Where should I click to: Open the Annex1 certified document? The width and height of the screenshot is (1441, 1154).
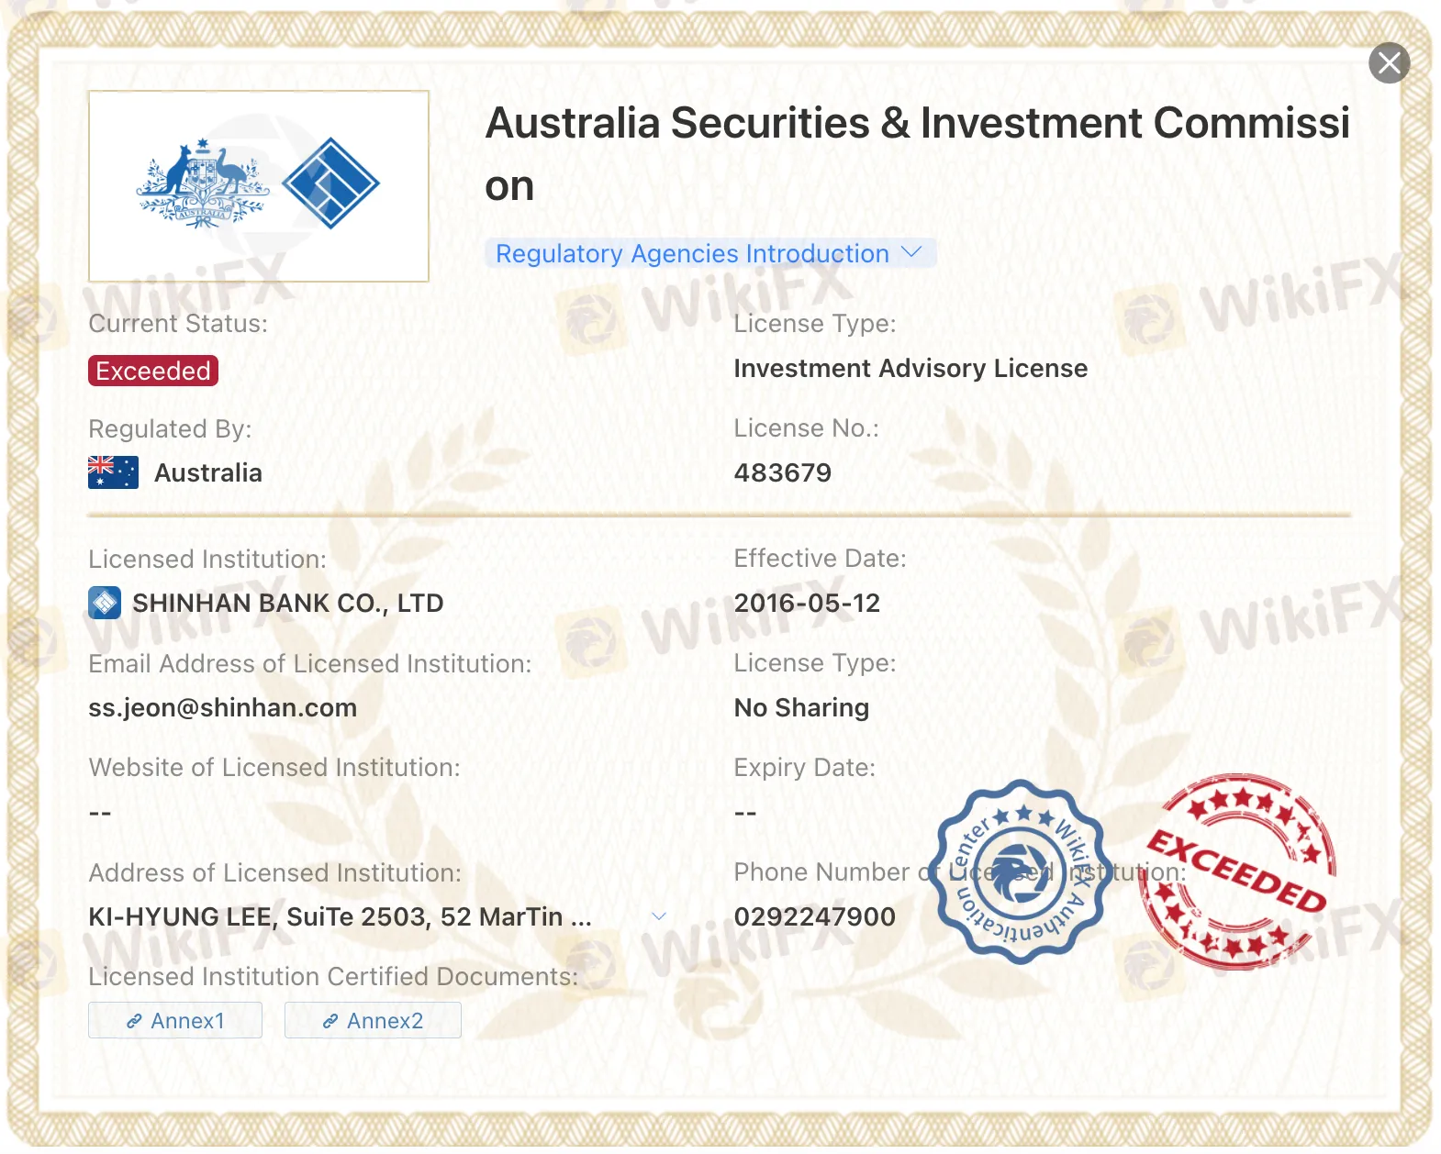175,1020
